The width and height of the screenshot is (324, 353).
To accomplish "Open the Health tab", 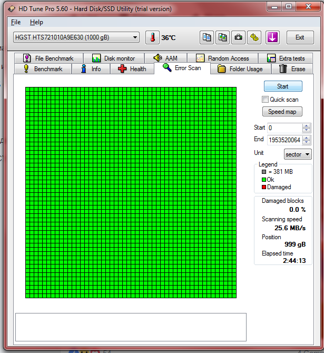I will 132,69.
